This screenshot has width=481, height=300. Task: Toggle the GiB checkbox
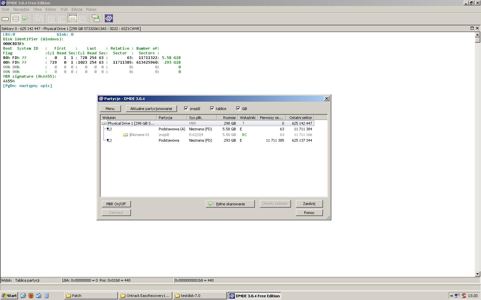(238, 108)
